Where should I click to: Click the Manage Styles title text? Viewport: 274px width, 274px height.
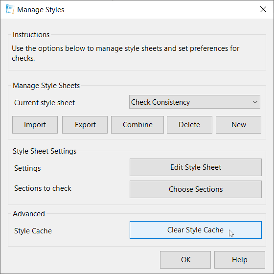(x=41, y=10)
